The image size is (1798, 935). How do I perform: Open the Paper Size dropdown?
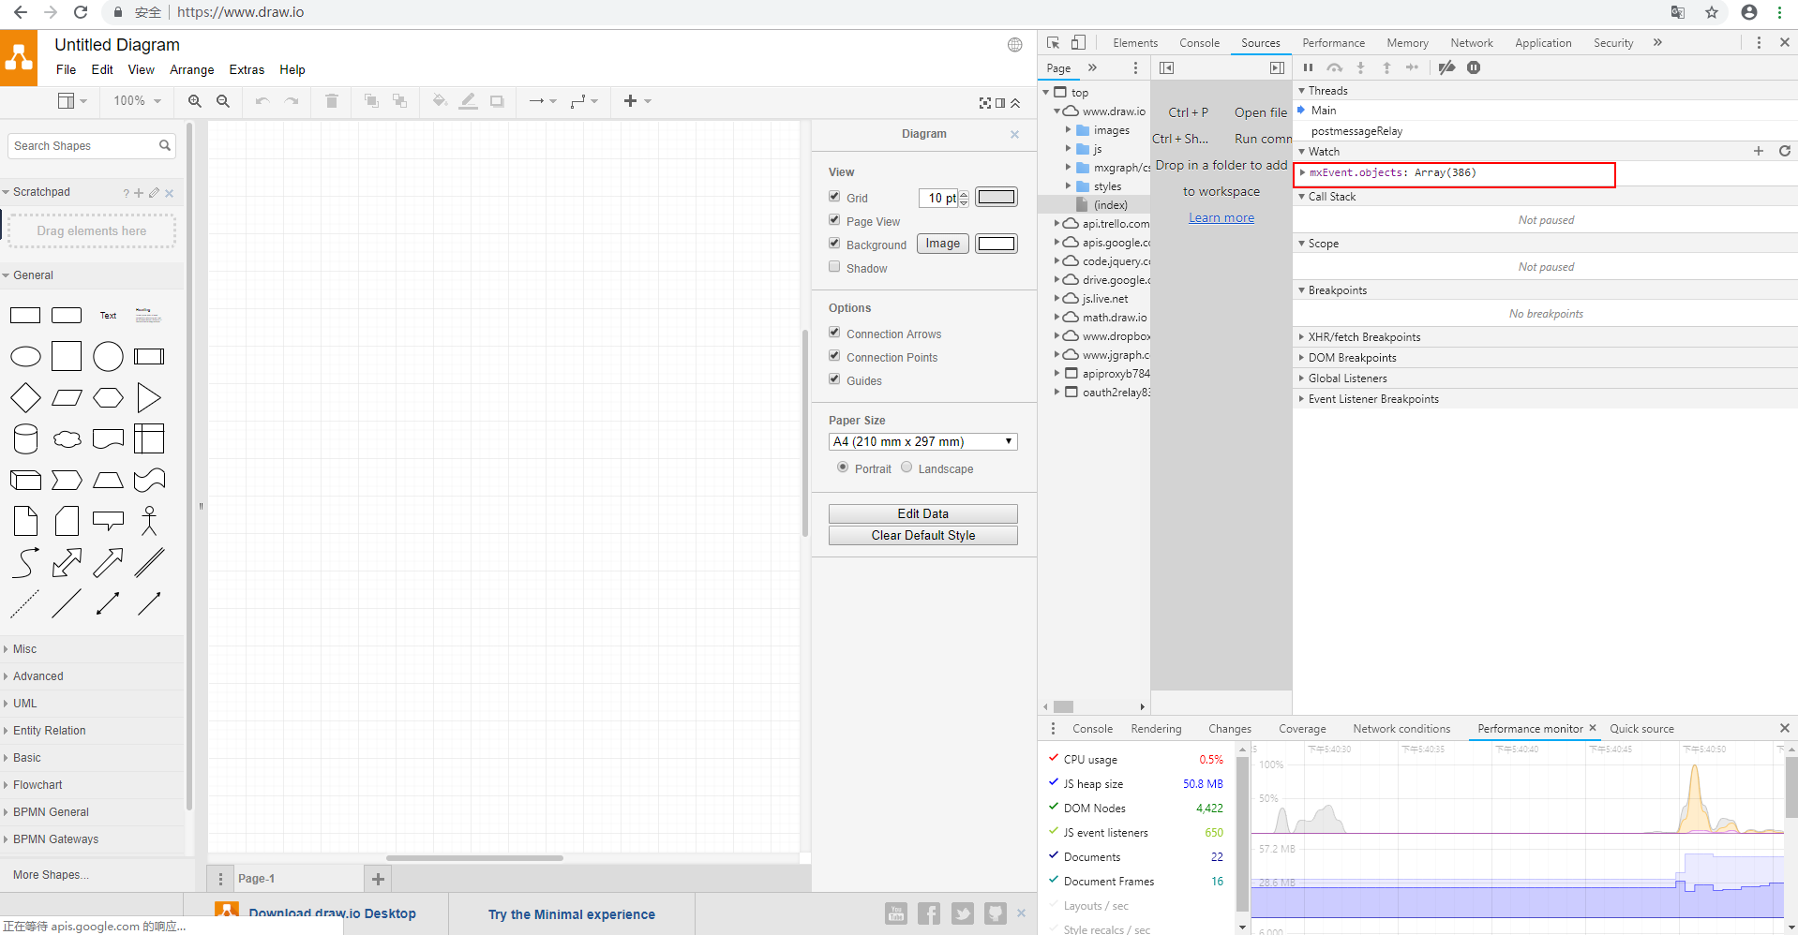pos(921,441)
